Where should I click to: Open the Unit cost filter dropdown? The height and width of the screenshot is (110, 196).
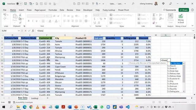coord(104,38)
